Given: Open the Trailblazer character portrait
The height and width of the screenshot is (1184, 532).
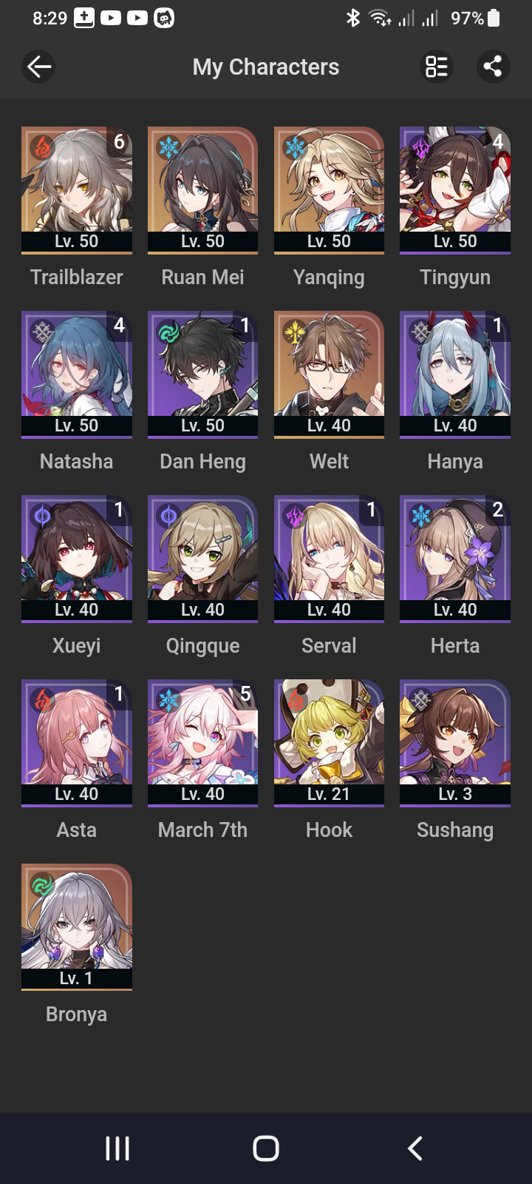Looking at the screenshot, I should 77,190.
